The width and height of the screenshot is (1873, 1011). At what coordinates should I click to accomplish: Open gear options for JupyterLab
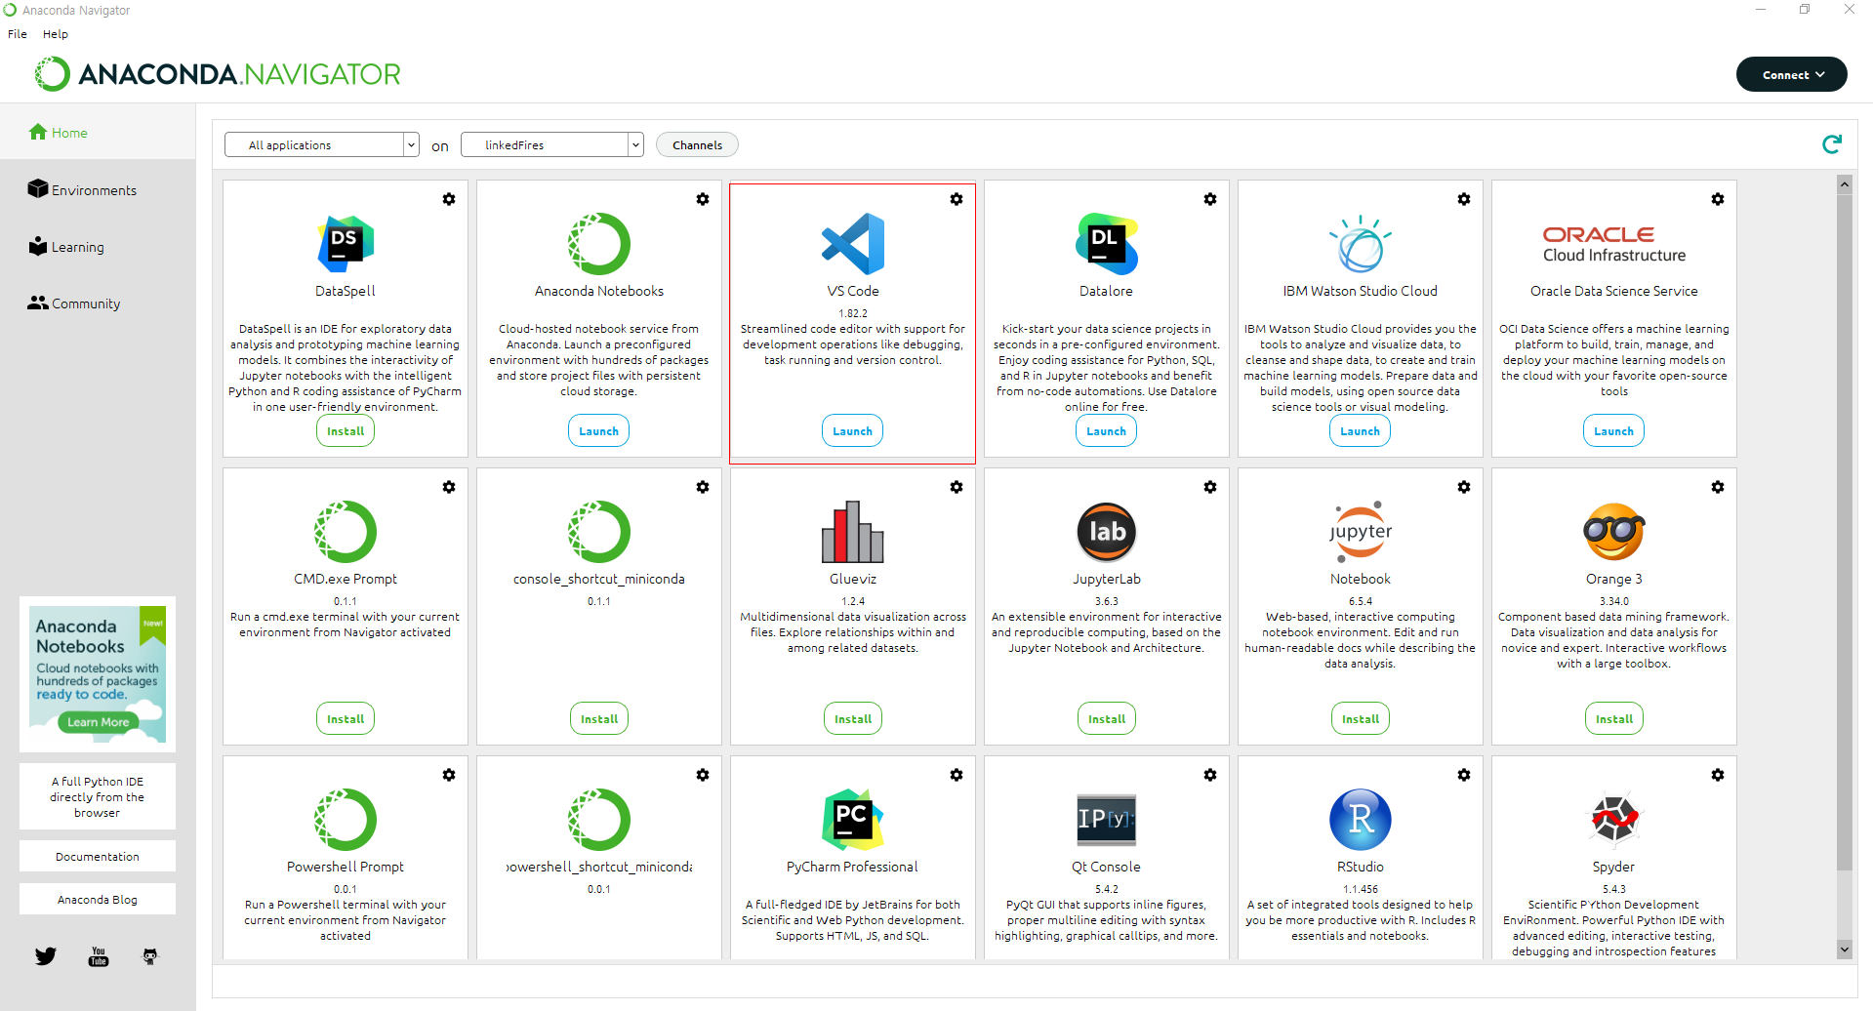coord(1210,487)
